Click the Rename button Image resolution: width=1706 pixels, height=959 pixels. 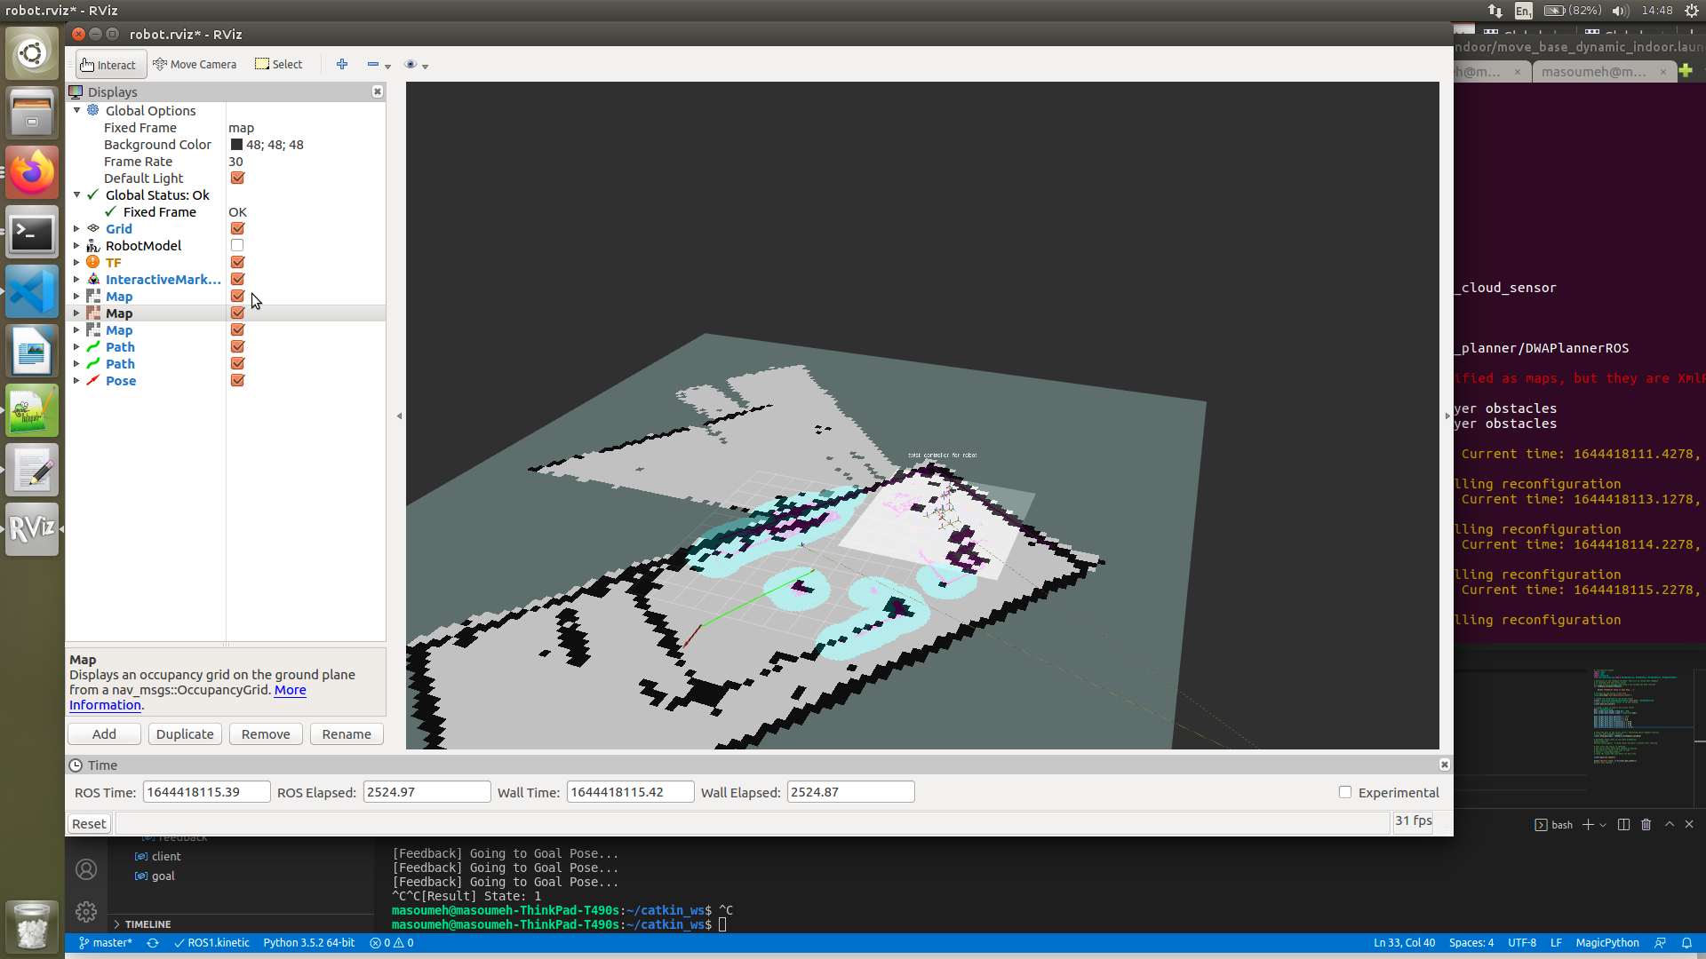pyautogui.click(x=347, y=733)
